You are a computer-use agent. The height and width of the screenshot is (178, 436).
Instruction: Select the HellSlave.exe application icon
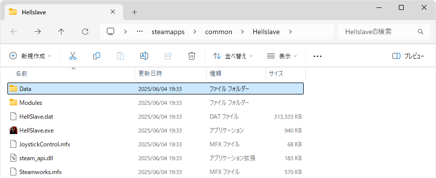point(13,131)
